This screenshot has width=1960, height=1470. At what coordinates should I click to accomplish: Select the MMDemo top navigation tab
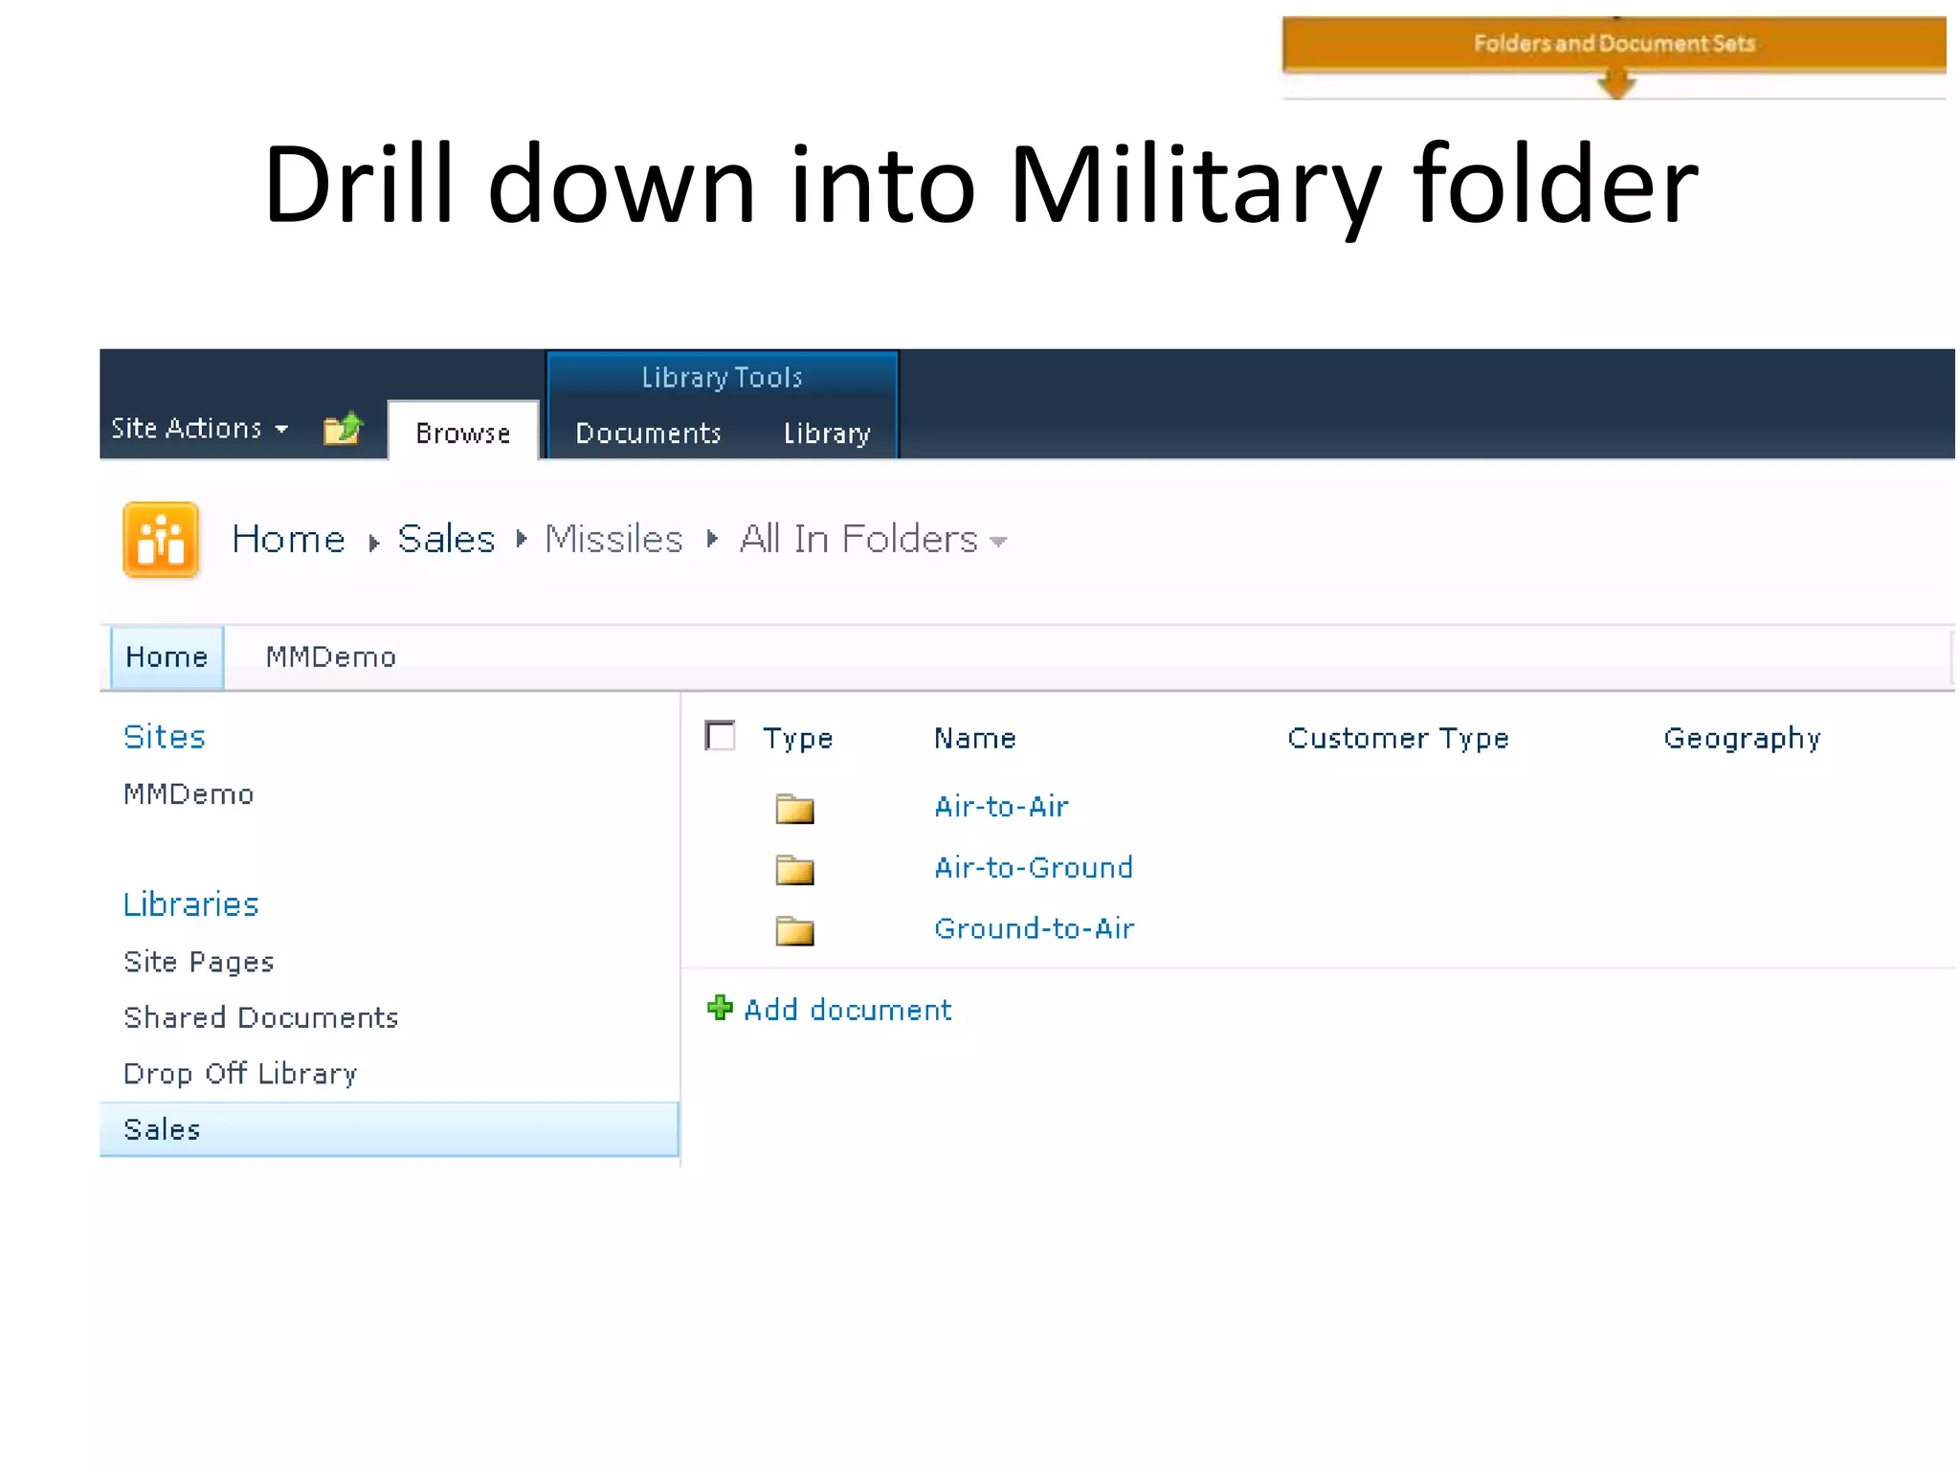click(331, 657)
